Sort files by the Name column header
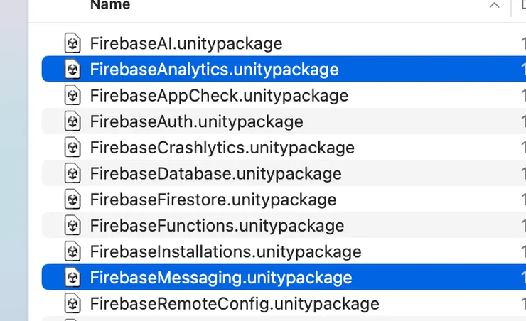The height and width of the screenshot is (321, 526). (x=110, y=6)
